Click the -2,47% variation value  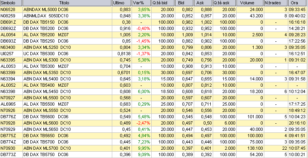click(143, 123)
